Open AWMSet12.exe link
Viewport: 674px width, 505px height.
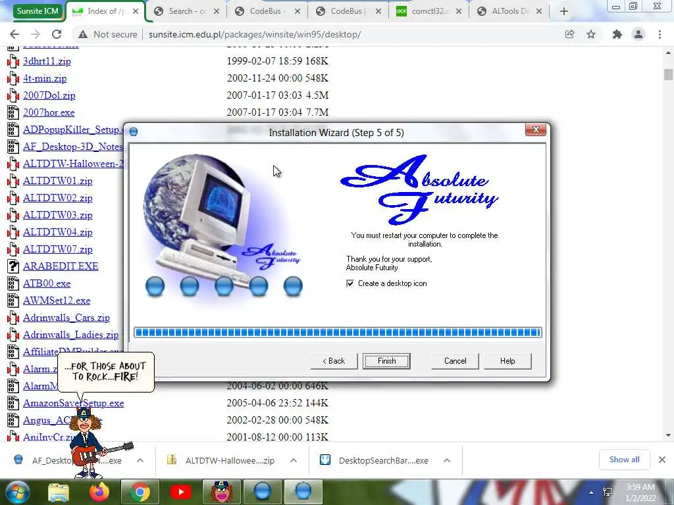(57, 301)
